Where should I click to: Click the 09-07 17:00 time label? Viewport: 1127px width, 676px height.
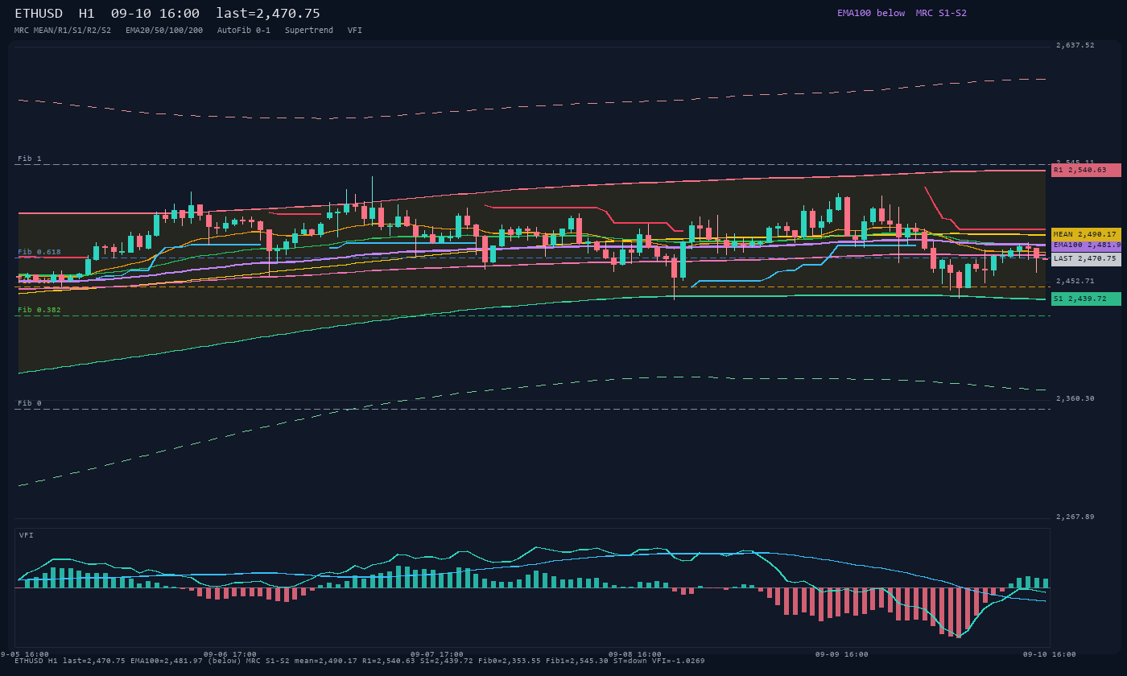coord(437,654)
